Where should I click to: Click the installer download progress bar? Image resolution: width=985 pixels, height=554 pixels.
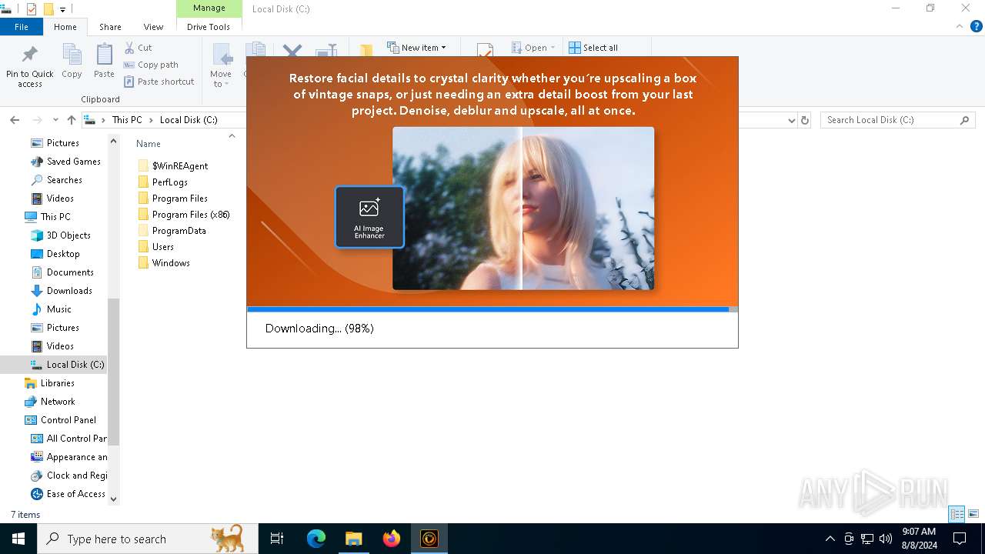point(492,309)
